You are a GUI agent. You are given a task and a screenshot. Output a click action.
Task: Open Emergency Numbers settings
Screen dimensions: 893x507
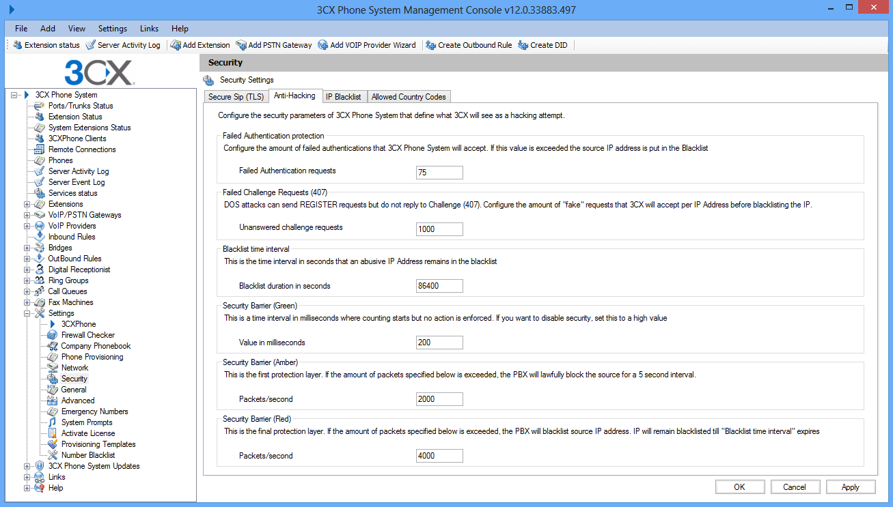point(94,411)
